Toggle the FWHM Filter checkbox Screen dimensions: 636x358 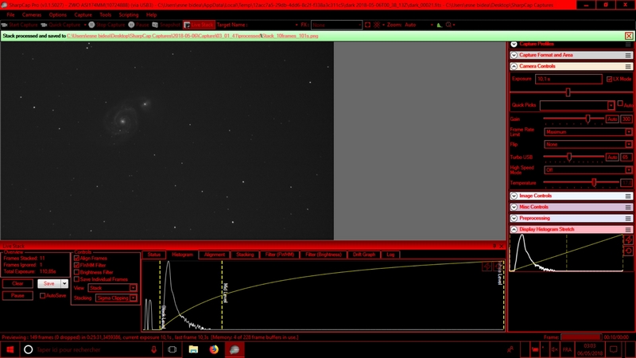[x=76, y=265]
